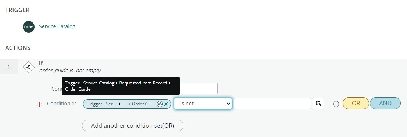This screenshot has width=407, height=137.
Task: Remove the Order Guide data pill with X
Action: pyautogui.click(x=166, y=104)
